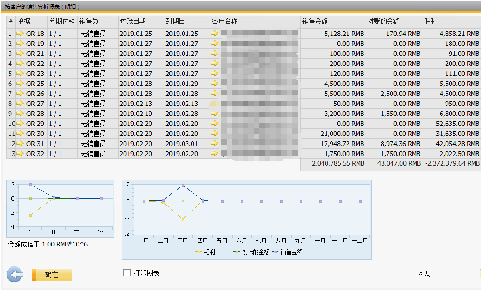Open document link arrow for OR 18
The height and width of the screenshot is (291, 481).
20,34
